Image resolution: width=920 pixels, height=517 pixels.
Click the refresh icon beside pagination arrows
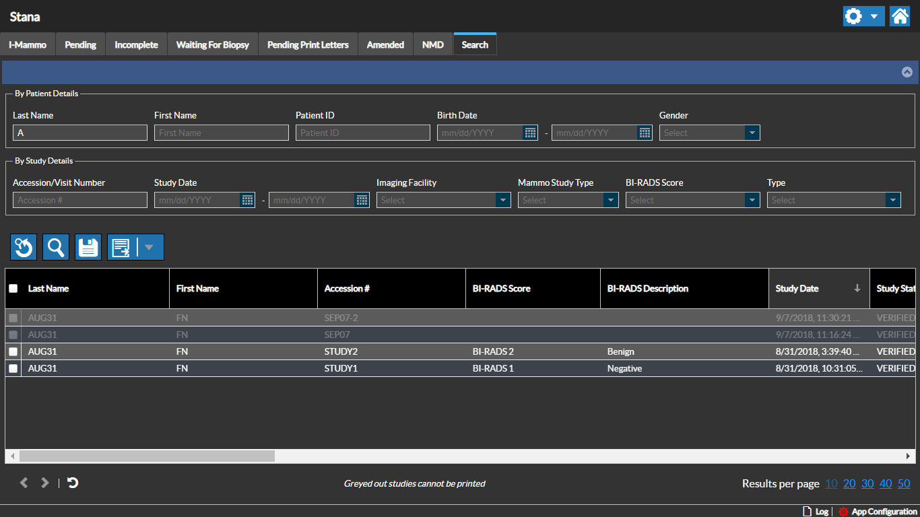click(x=73, y=483)
